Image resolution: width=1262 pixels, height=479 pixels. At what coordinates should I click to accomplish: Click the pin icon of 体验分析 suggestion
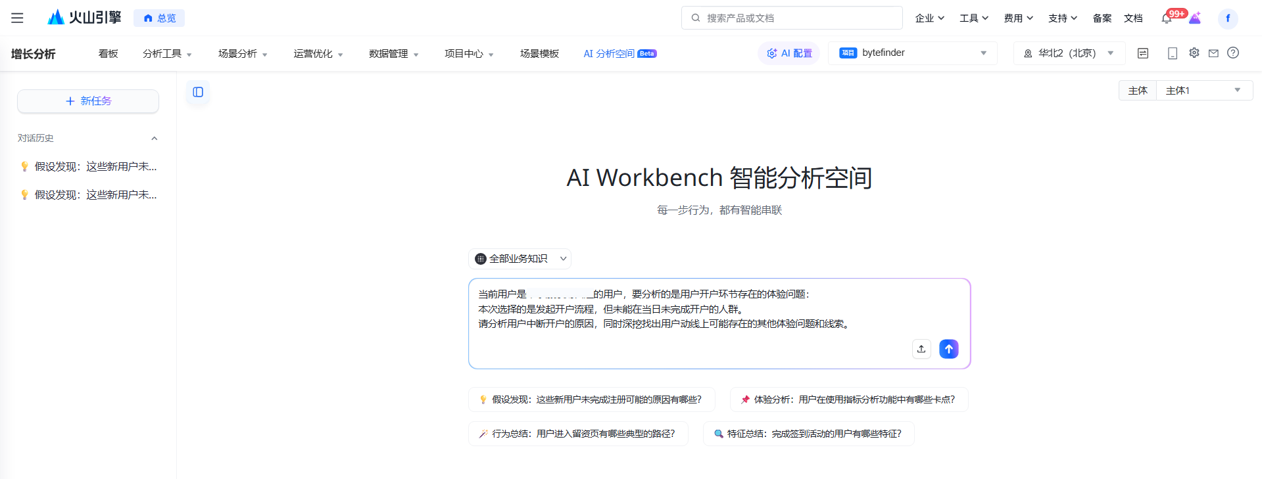point(745,399)
